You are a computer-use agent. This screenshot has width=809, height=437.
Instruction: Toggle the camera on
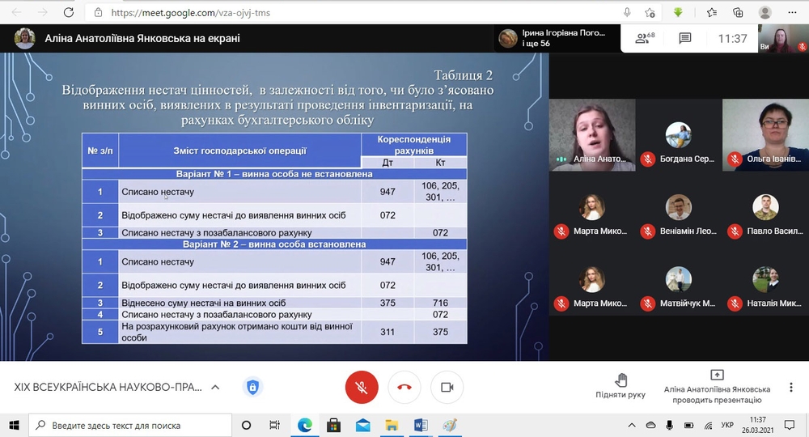click(447, 387)
